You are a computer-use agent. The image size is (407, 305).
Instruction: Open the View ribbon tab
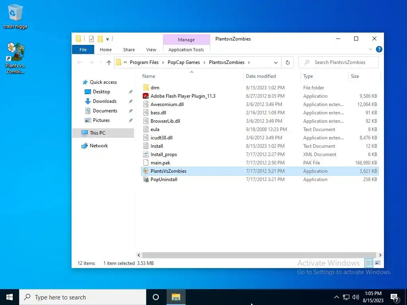click(151, 50)
